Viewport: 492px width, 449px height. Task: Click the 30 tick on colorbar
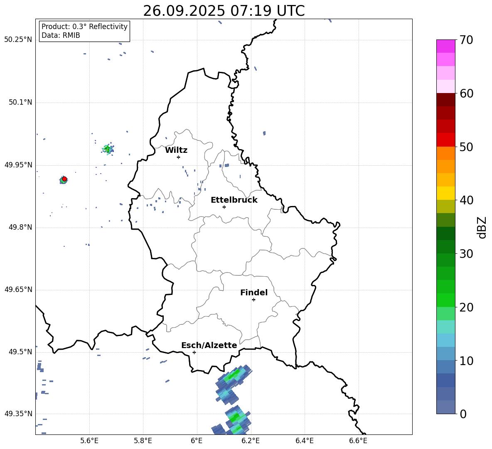click(466, 254)
